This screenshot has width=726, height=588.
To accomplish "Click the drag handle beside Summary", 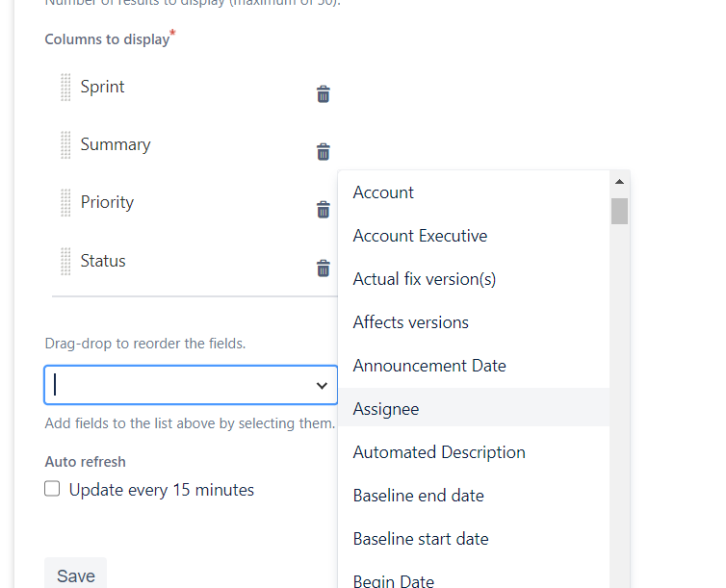I will click(65, 145).
